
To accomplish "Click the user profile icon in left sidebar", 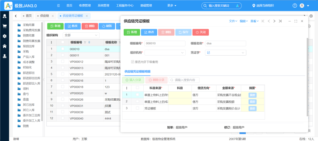I will click(4, 16).
